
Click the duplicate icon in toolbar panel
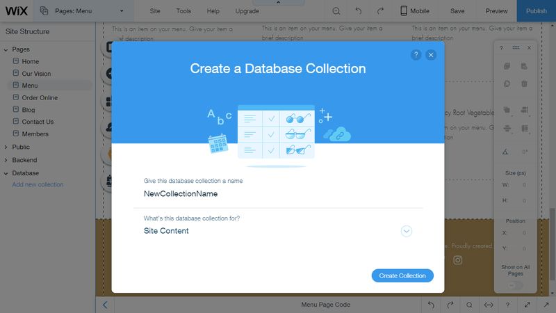[507, 83]
